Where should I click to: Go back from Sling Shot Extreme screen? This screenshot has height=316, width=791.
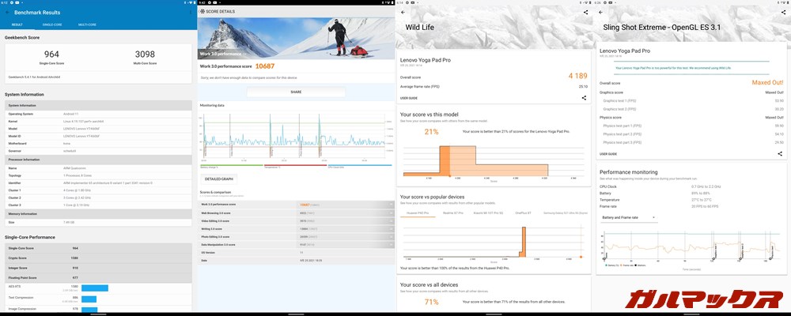[x=601, y=13]
